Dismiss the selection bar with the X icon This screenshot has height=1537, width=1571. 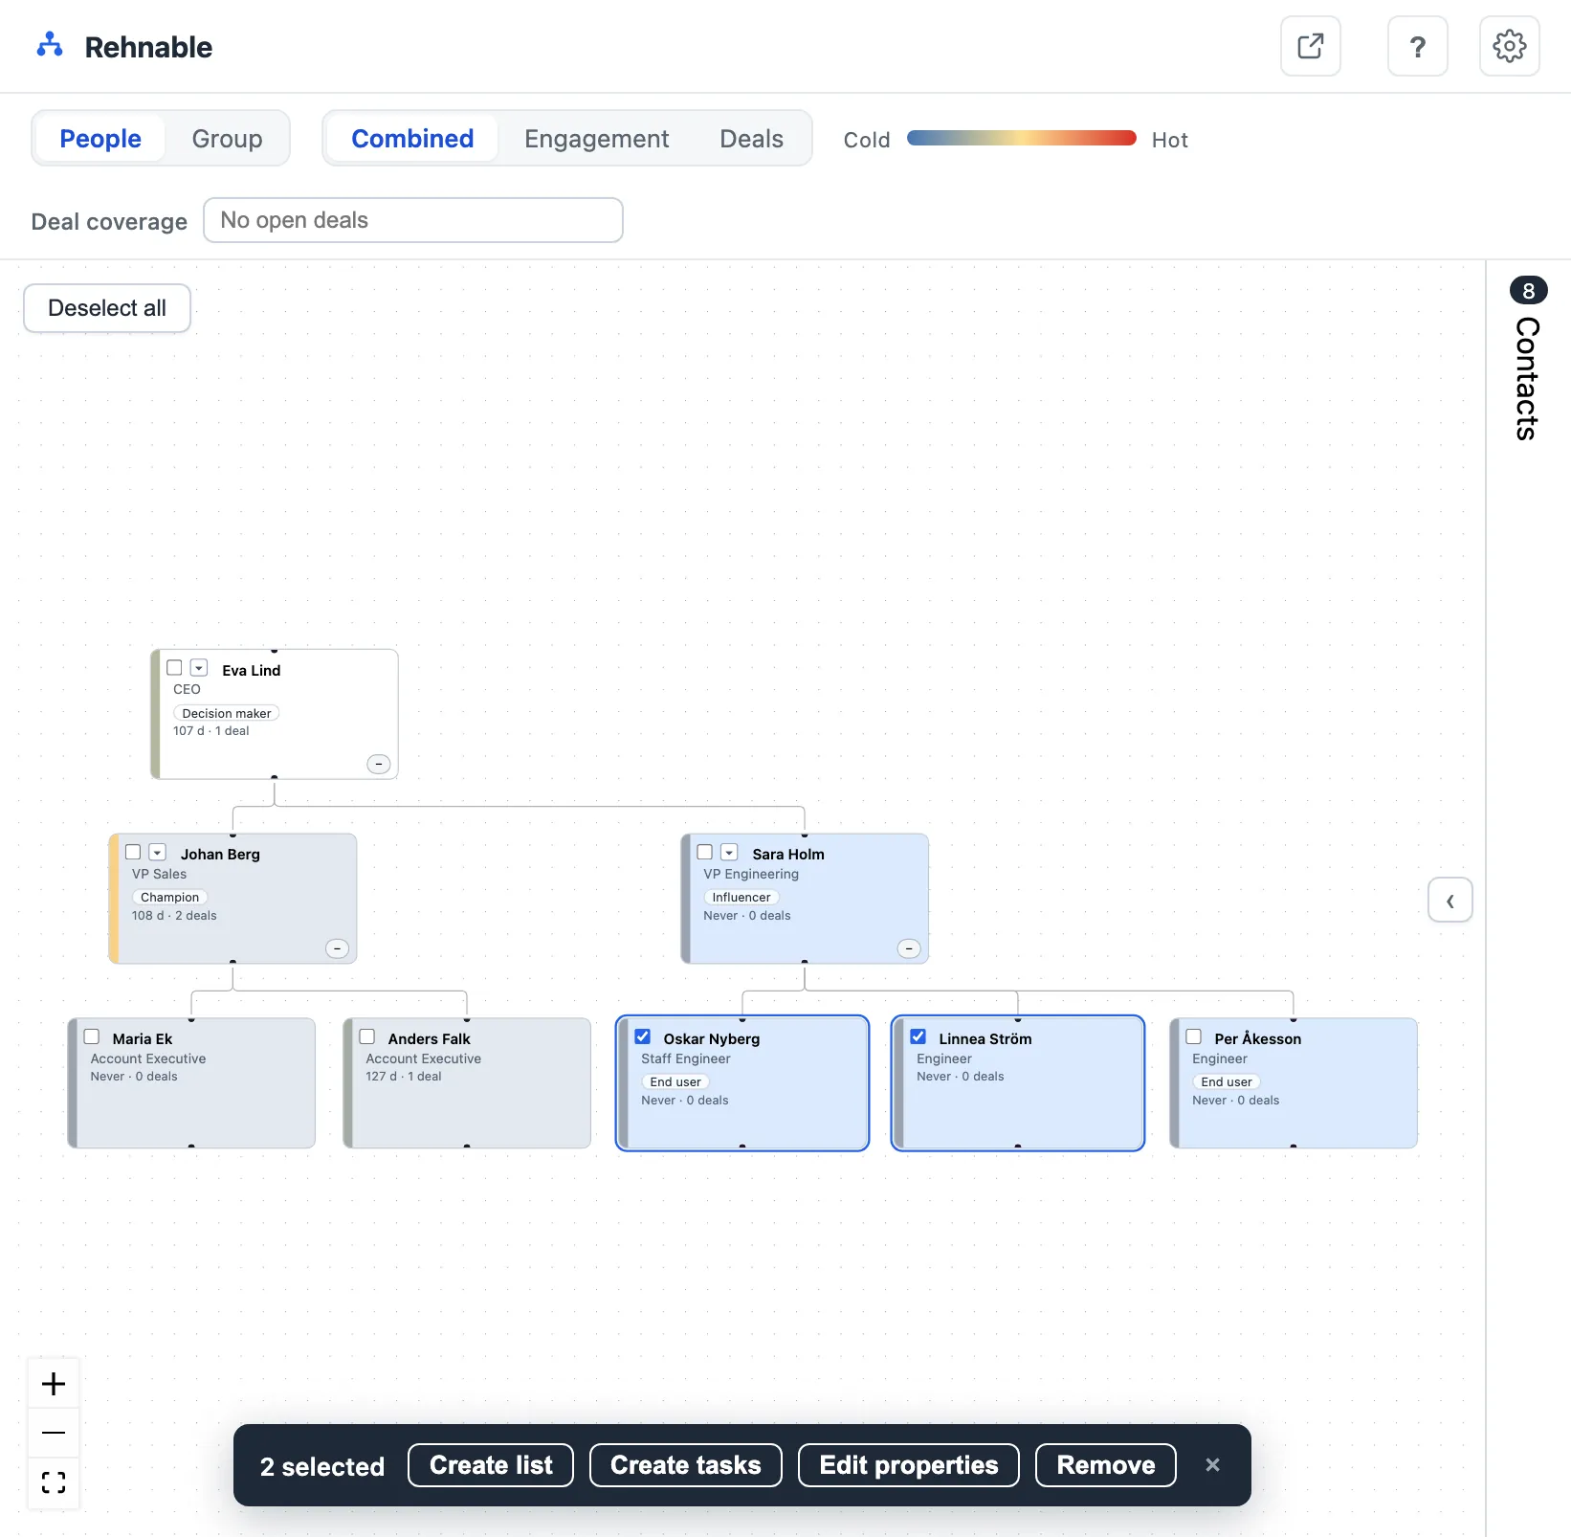(x=1212, y=1465)
